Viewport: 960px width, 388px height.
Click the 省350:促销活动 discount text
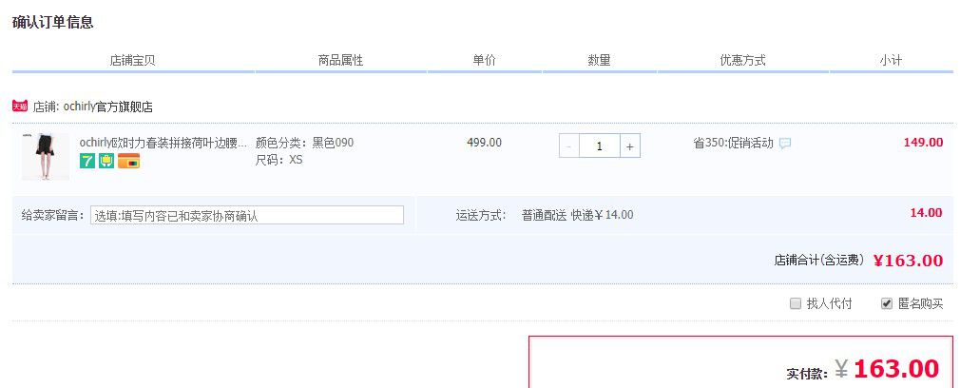(x=734, y=143)
